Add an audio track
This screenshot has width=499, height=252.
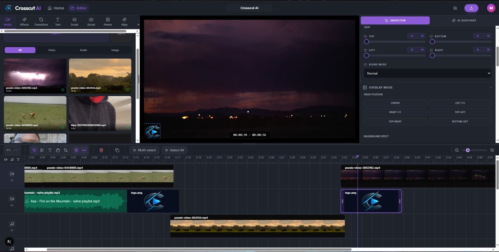12,159
